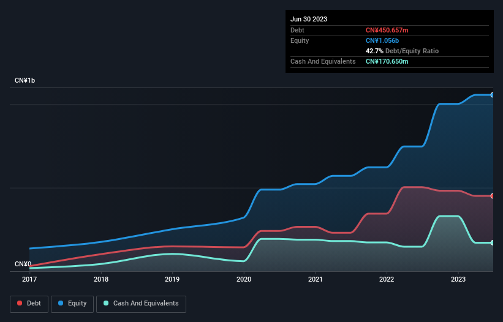
Task: Click the teal Cash endpoint marker on chart
Action: pyautogui.click(x=493, y=243)
